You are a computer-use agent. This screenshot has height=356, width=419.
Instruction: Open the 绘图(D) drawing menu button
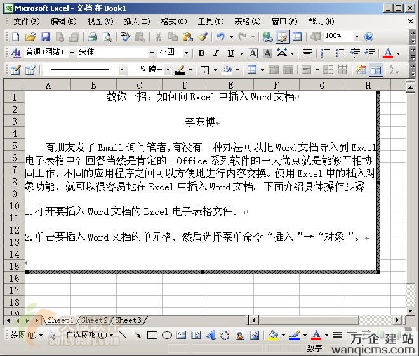coord(26,334)
